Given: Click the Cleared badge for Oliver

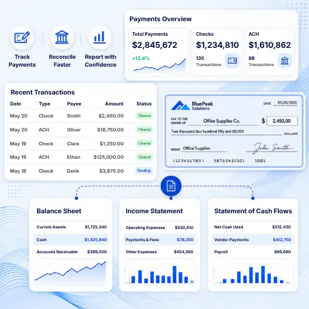Looking at the screenshot, I should 144,130.
